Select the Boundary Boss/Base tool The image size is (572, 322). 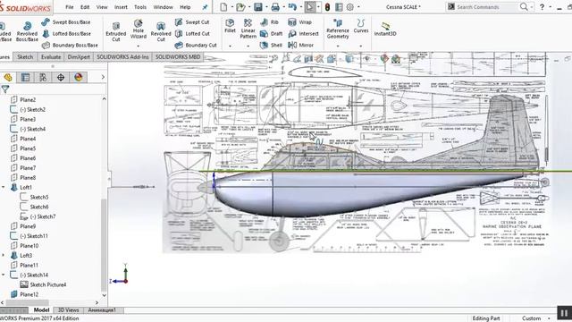click(x=70, y=46)
